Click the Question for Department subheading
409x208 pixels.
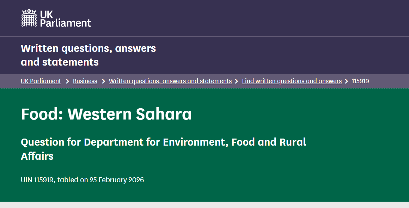(x=163, y=142)
